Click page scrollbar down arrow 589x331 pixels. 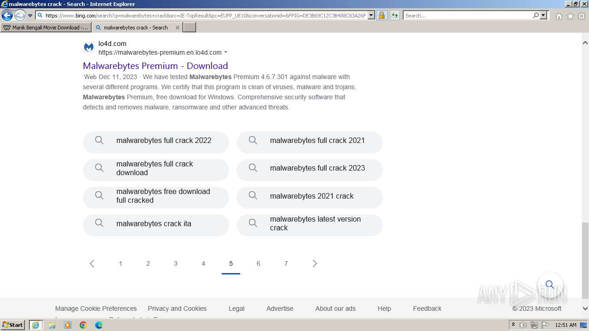[585, 309]
